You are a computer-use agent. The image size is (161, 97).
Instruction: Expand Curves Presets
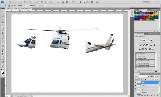coord(137,56)
